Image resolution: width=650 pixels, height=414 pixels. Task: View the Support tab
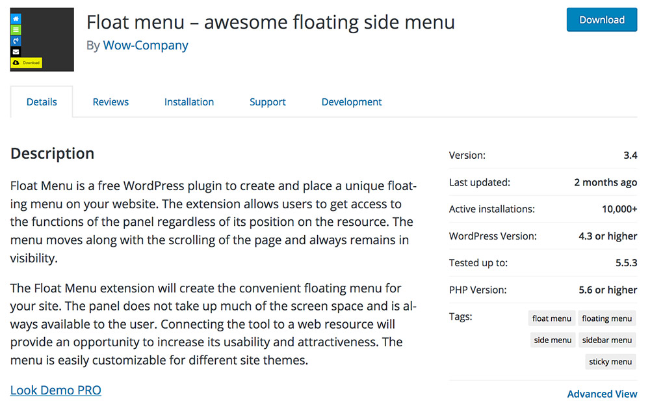[267, 102]
